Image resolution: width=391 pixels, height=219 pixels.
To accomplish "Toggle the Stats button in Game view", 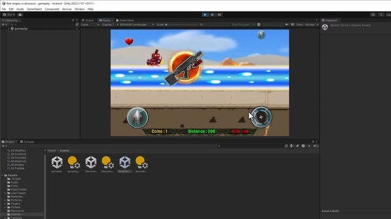I will (x=300, y=24).
